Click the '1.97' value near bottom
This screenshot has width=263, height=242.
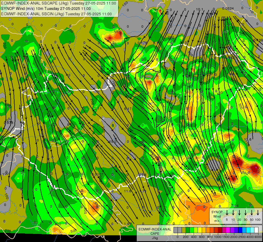pyautogui.click(x=128, y=224)
